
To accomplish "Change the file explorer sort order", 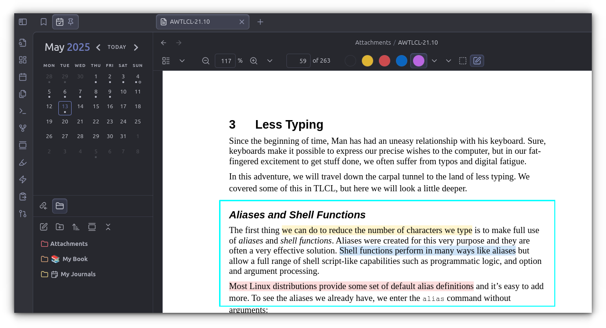I will 76,227.
